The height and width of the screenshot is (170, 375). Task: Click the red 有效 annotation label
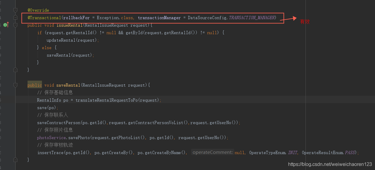[x=305, y=22]
